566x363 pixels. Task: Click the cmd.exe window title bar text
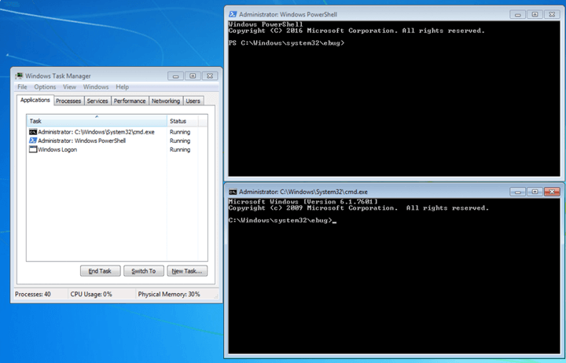(303, 192)
